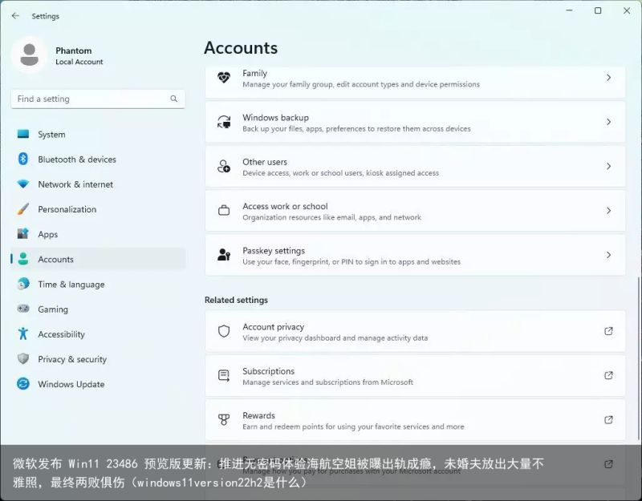642x501 pixels.
Task: Expand the Passkey settings chevron
Action: [x=608, y=255]
